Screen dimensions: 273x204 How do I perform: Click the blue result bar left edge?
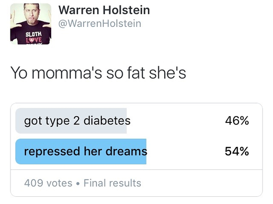coord(17,152)
